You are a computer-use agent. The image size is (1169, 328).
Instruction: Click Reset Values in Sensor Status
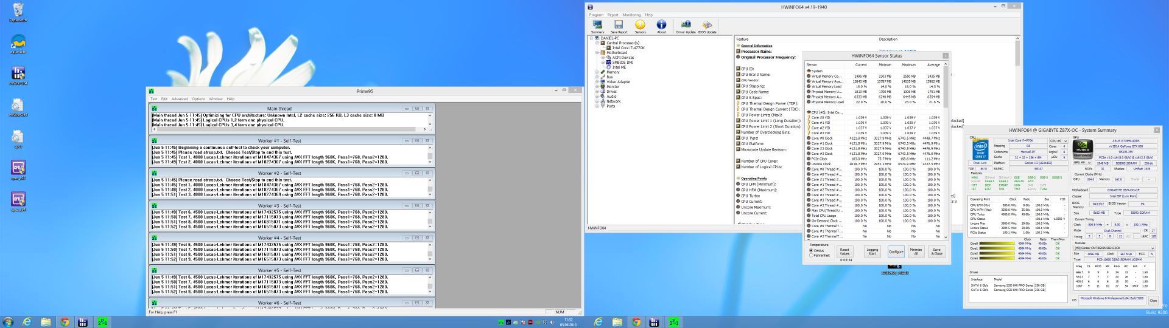click(x=844, y=251)
